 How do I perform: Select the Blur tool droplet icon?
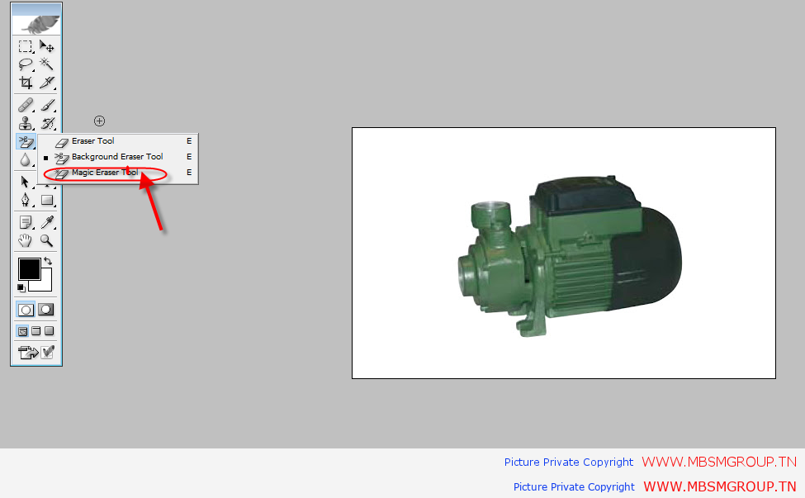click(x=25, y=159)
